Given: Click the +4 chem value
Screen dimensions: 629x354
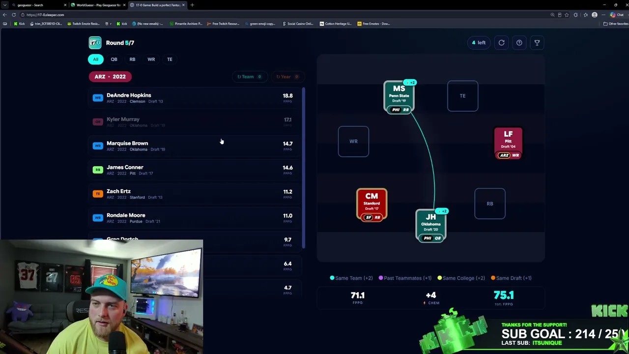Looking at the screenshot, I should (430, 295).
